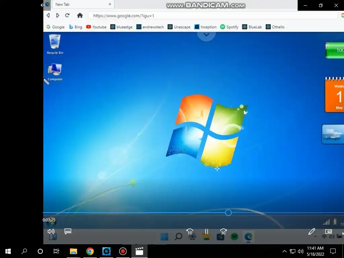Click the Windows 7 start orb
The image size is (344, 258).
[x=51, y=222]
